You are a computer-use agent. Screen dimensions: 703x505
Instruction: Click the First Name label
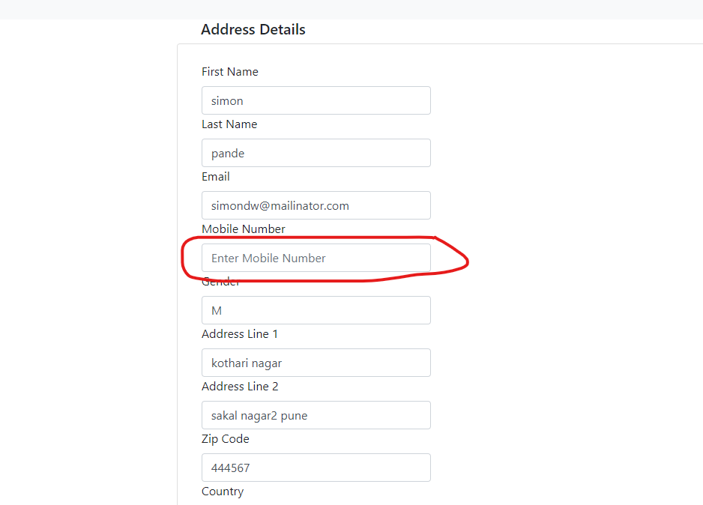[x=230, y=72]
